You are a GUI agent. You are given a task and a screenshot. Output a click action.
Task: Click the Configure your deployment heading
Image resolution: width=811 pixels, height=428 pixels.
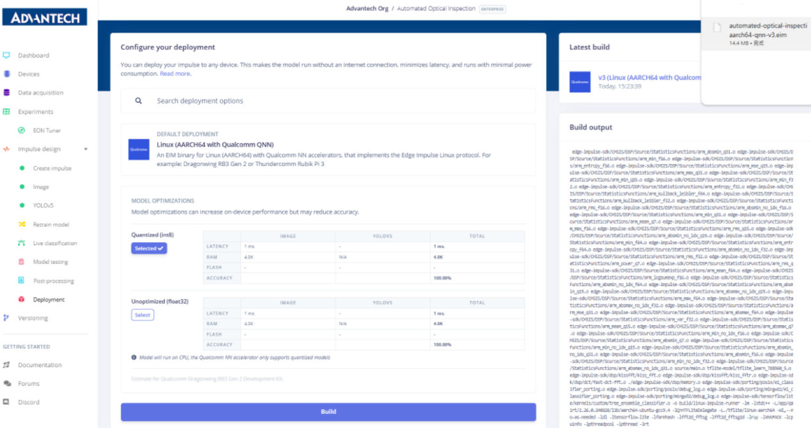(x=168, y=47)
